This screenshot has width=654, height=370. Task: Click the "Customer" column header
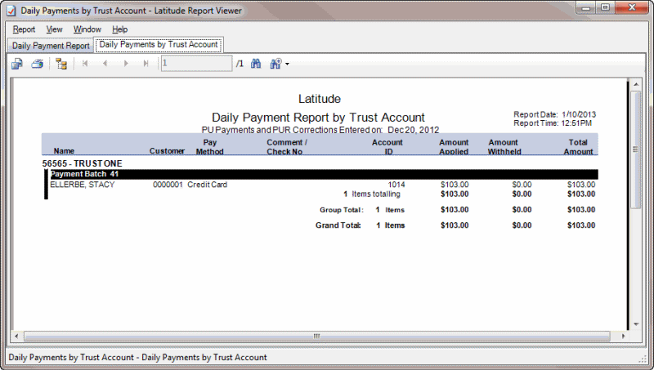[x=167, y=151]
